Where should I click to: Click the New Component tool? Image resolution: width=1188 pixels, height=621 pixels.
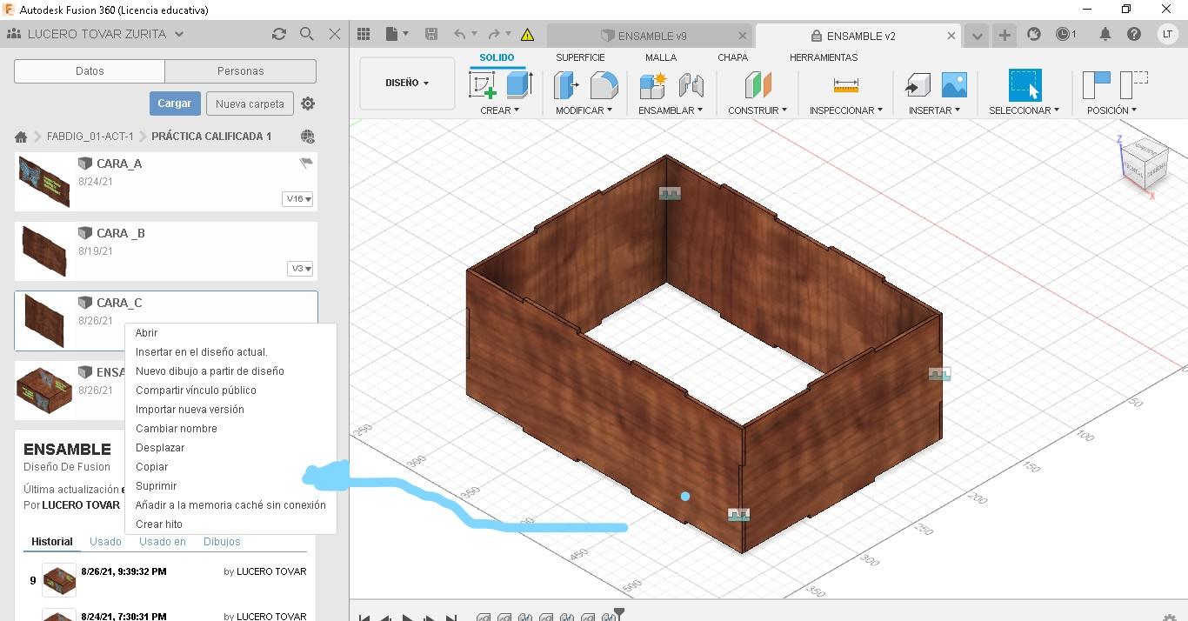(x=652, y=85)
